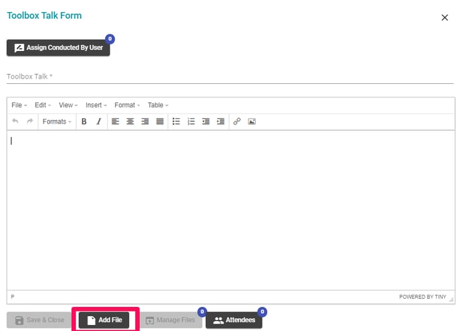Click the Attendees button
Viewport: 463px width, 331px height.
[x=234, y=320]
